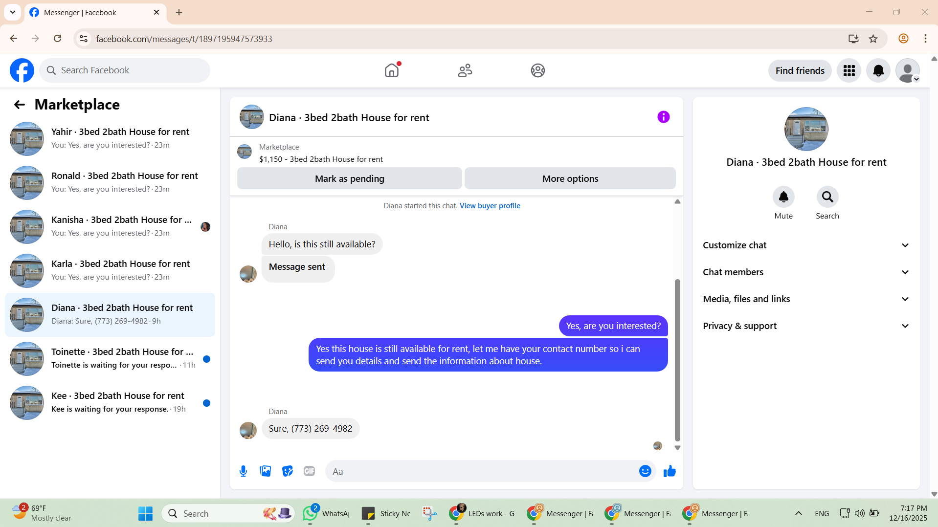Click Mark as pending button
This screenshot has width=938, height=527.
tap(350, 178)
